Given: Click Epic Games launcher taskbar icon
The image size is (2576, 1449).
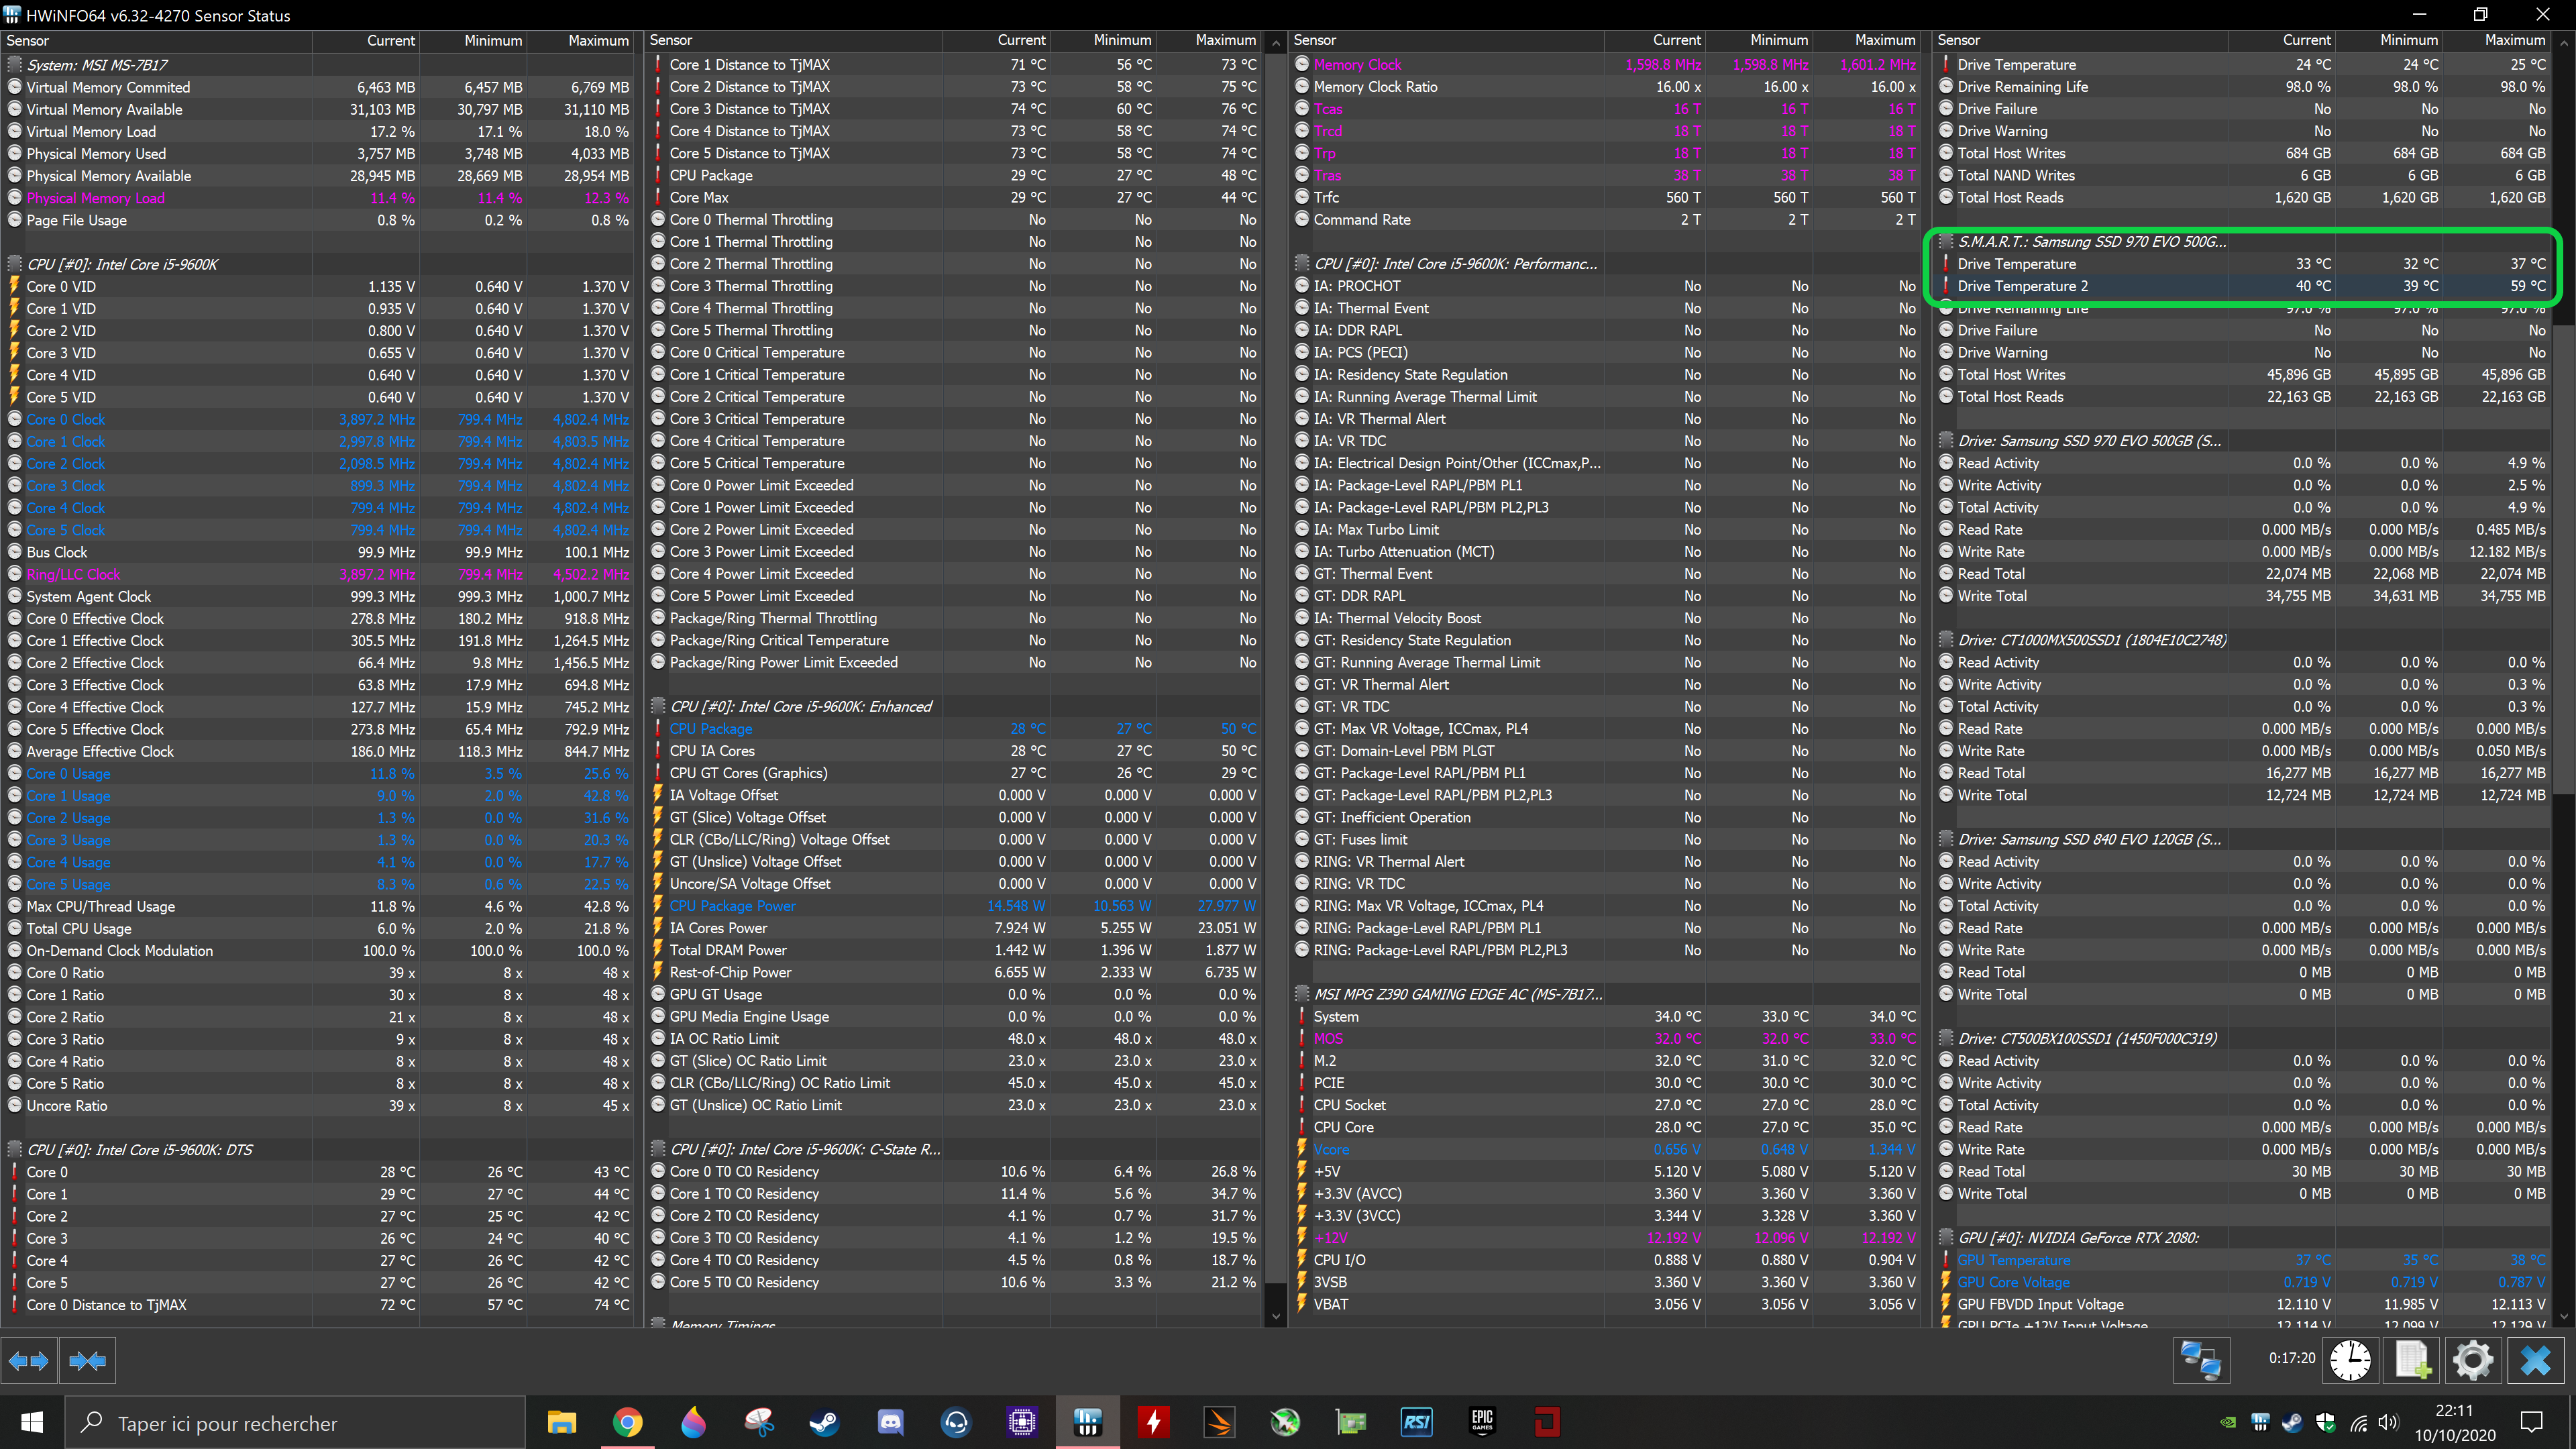Looking at the screenshot, I should [x=1482, y=1422].
